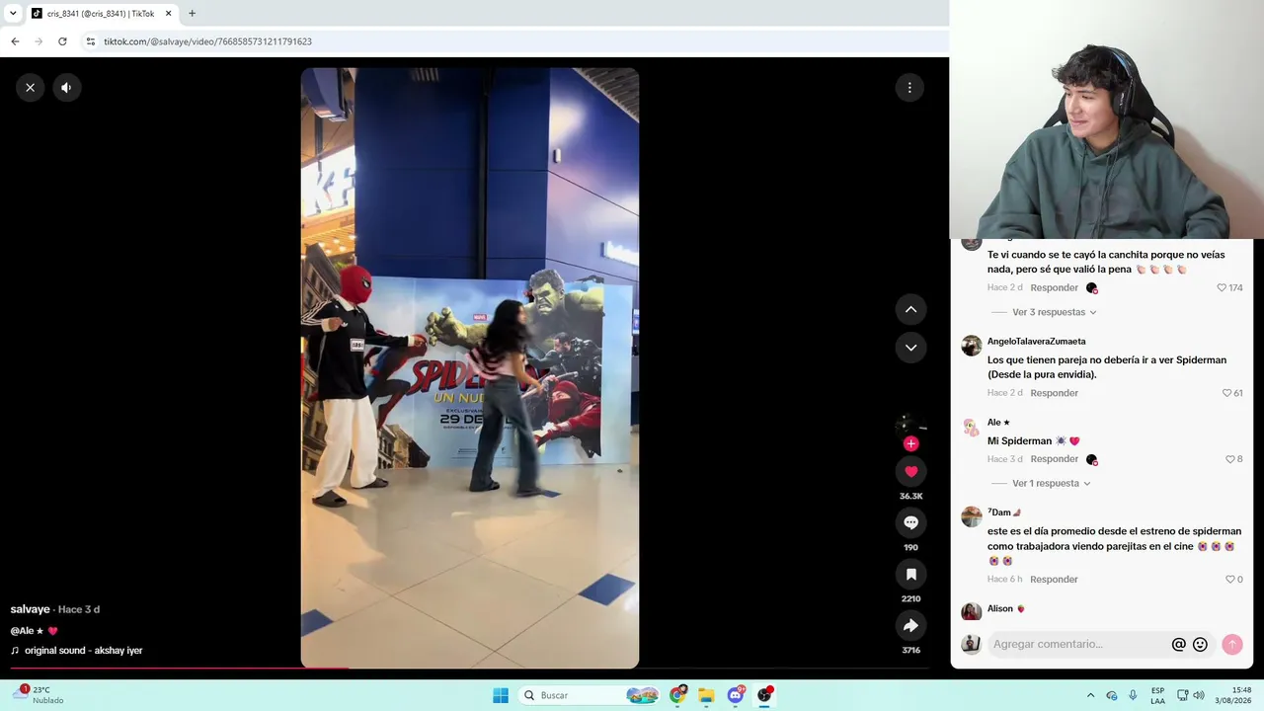This screenshot has height=711, width=1264.
Task: Open the microphone tray icon
Action: pos(1133,695)
